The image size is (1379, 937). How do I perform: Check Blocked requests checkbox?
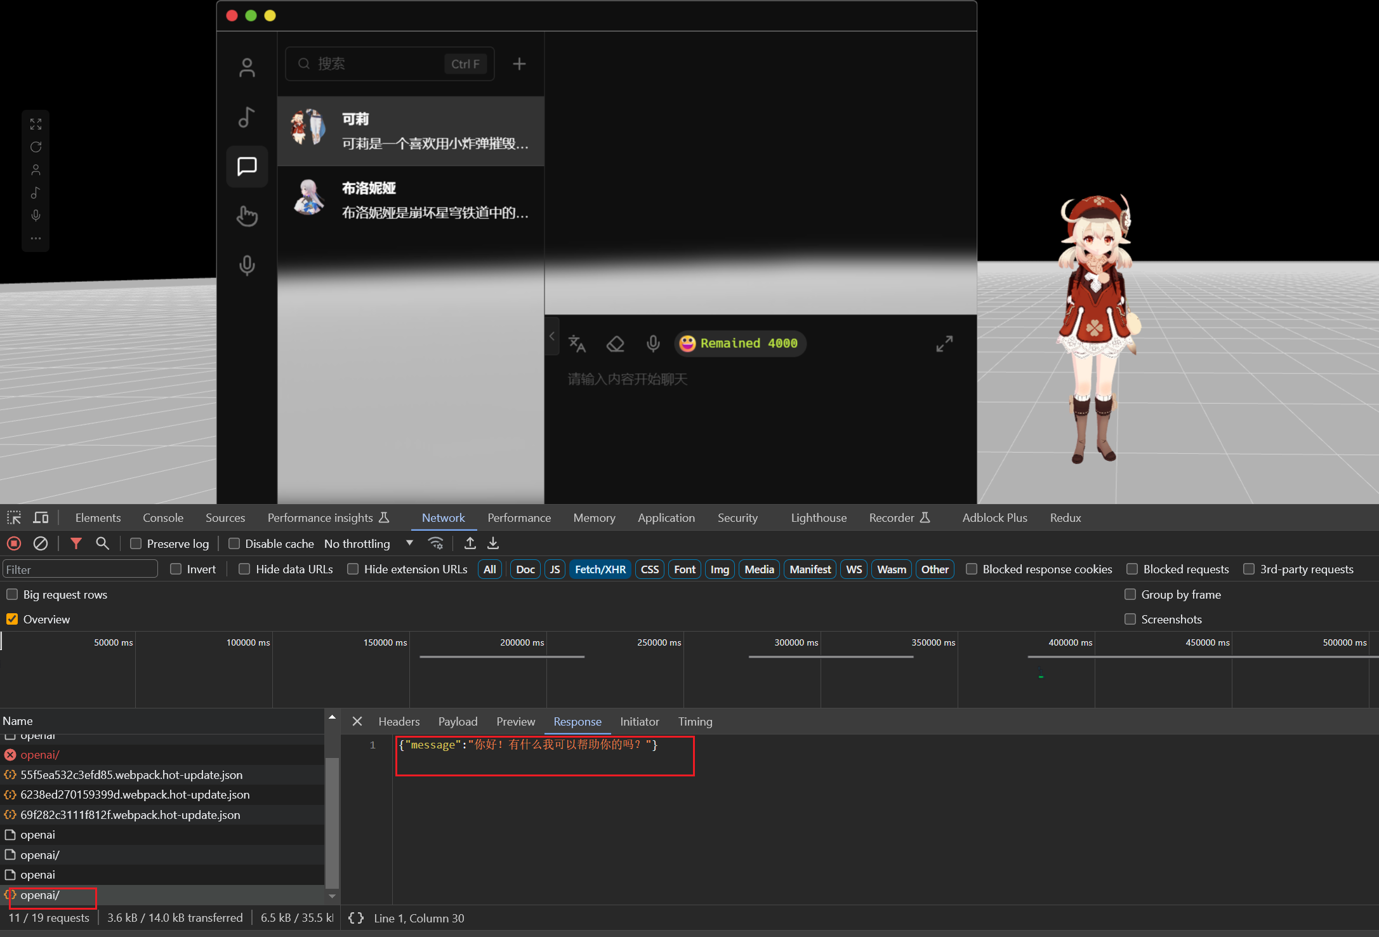(1132, 569)
